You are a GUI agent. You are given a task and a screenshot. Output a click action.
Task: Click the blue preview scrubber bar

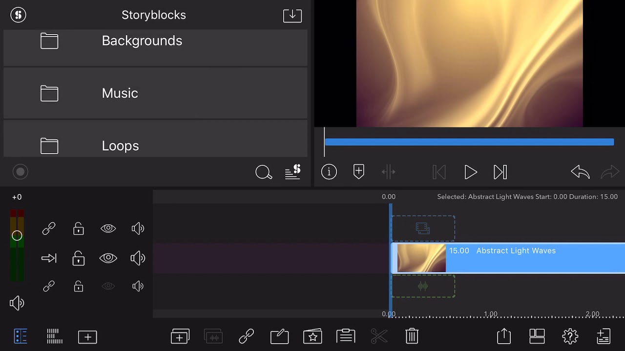[469, 142]
